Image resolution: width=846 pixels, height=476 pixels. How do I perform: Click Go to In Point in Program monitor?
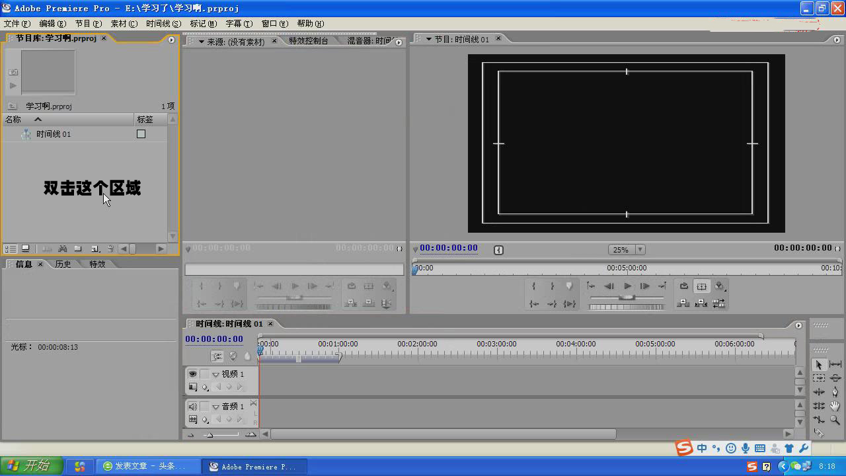point(533,303)
